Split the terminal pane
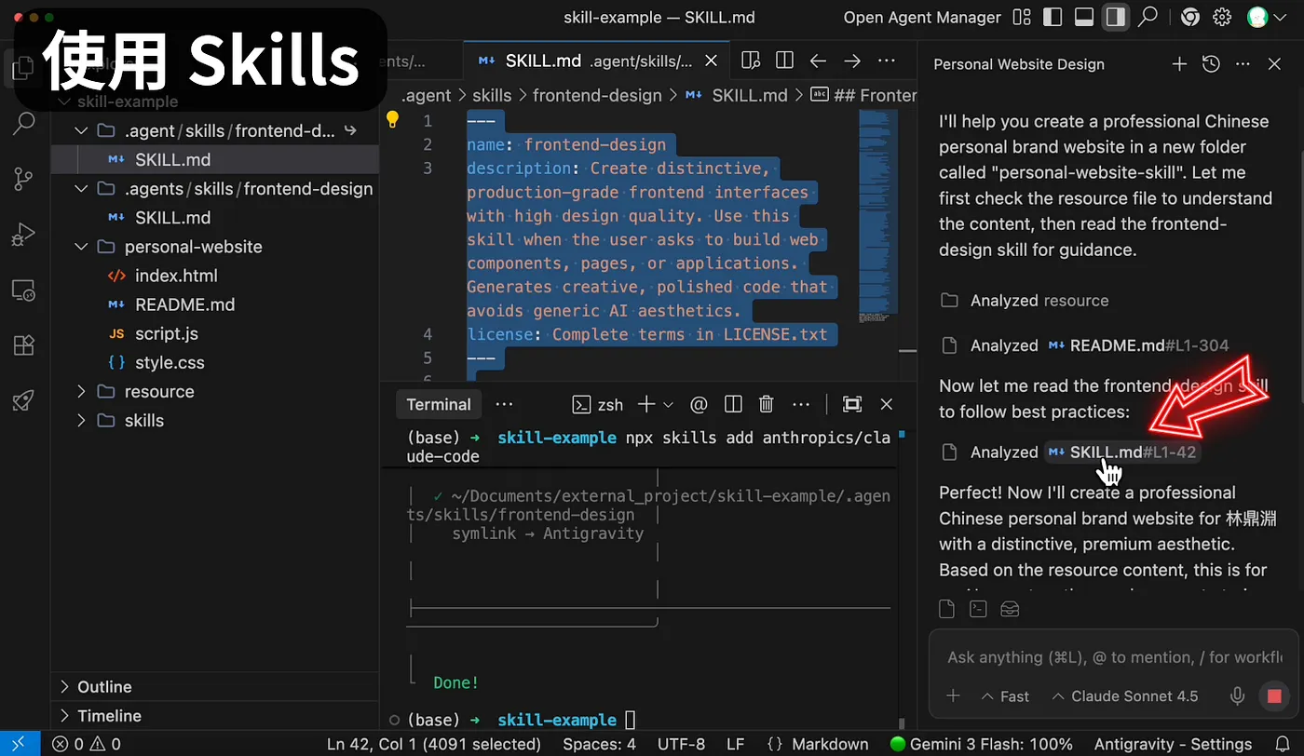Image resolution: width=1304 pixels, height=756 pixels. point(733,404)
